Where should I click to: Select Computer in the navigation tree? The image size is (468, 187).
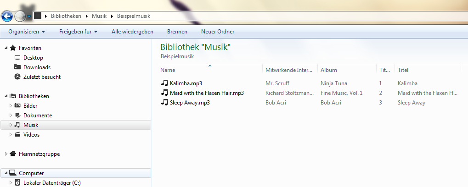pos(31,173)
